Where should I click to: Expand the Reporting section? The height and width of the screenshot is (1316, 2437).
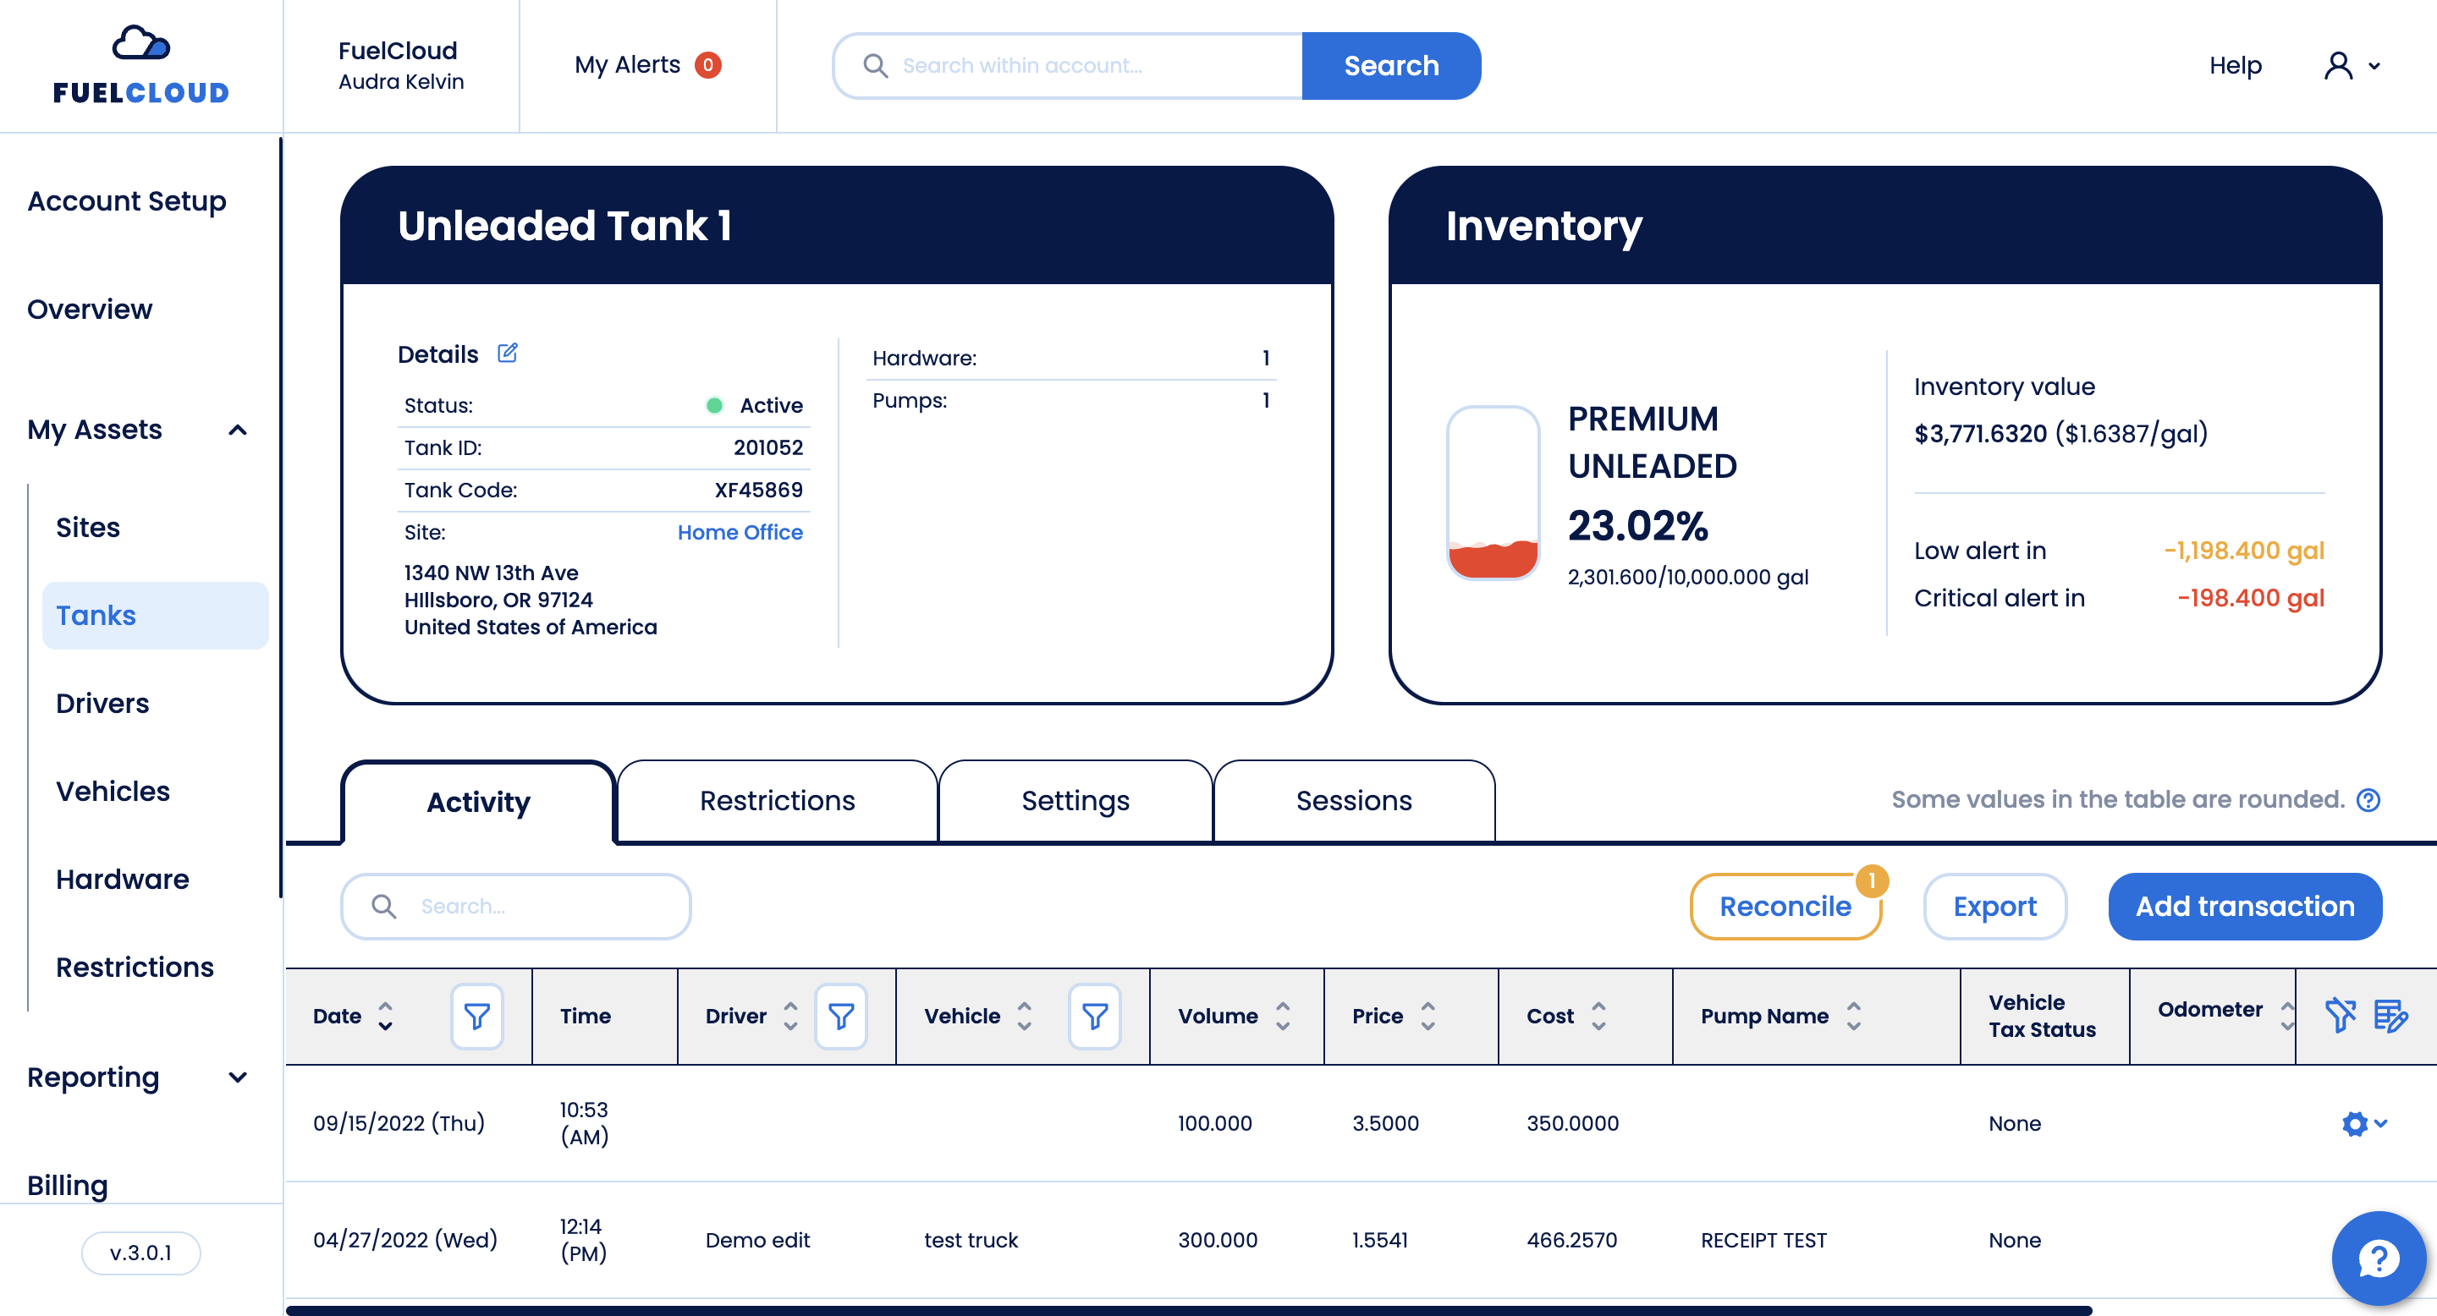(x=238, y=1077)
